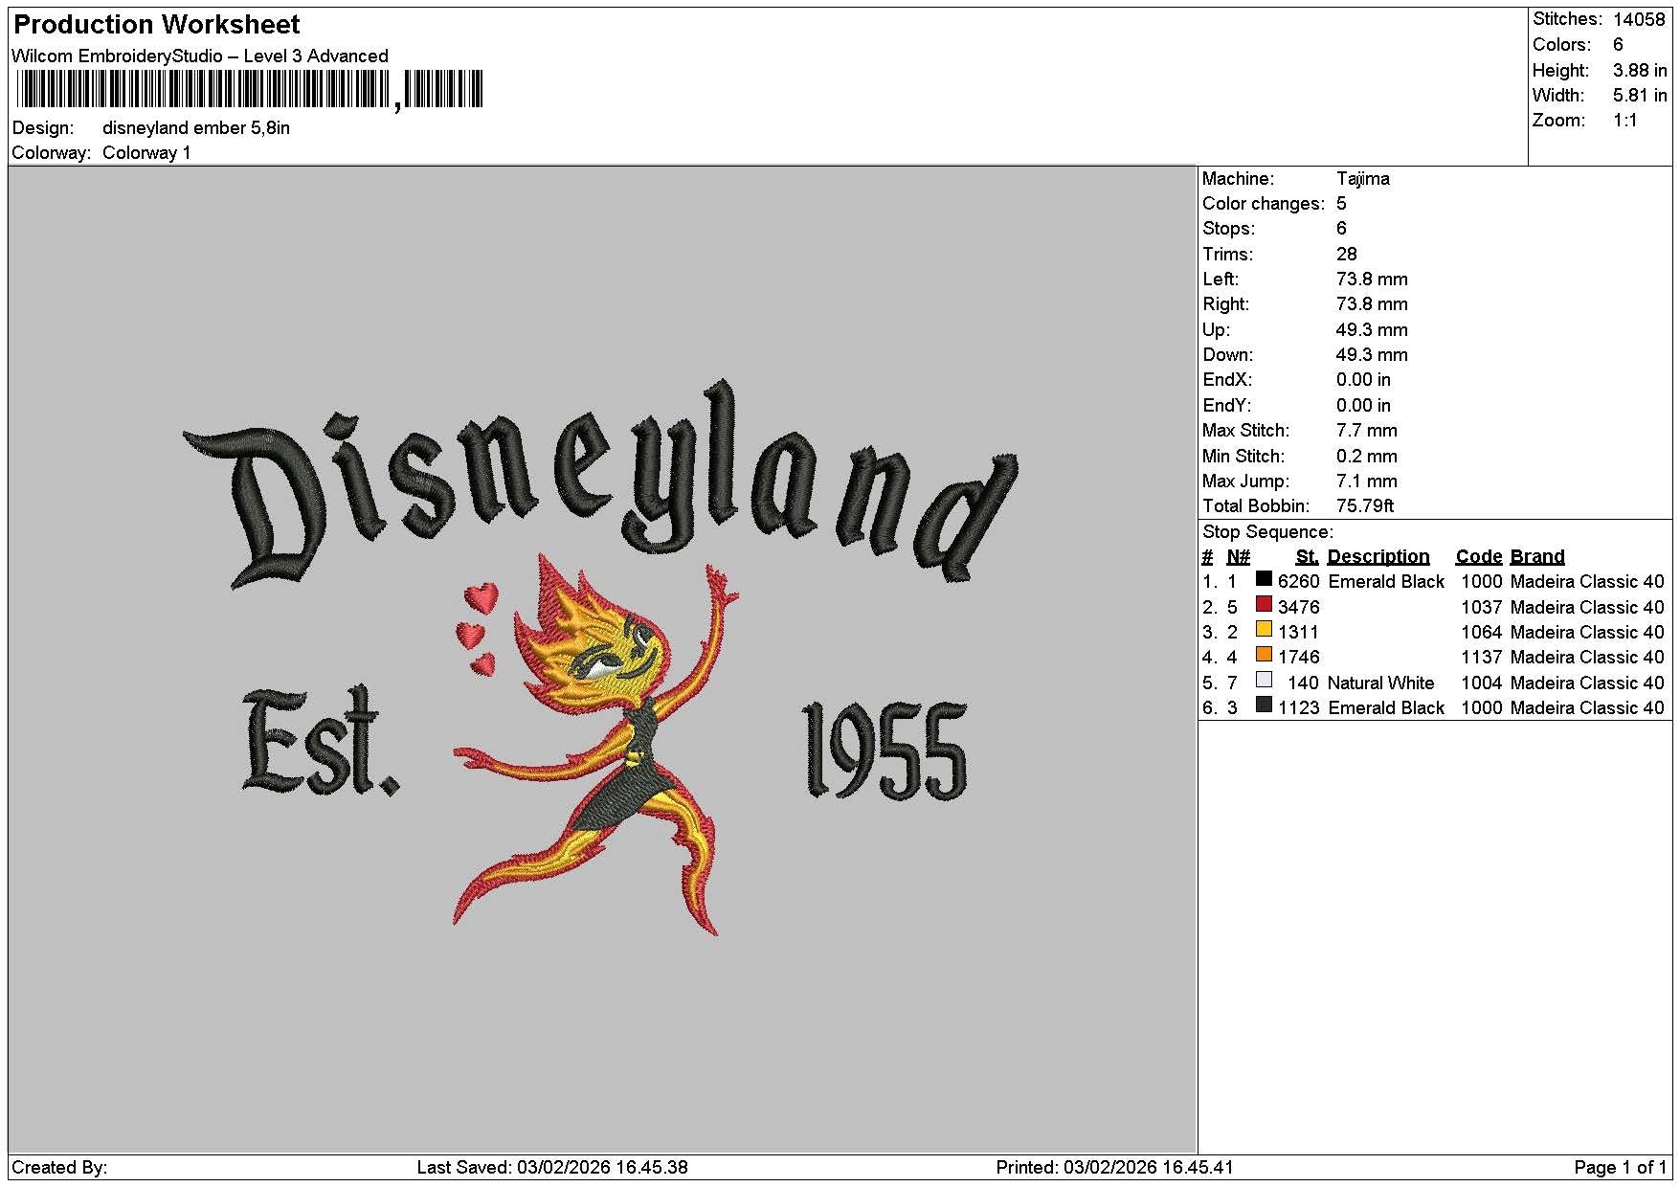1680x1187 pixels.
Task: Click the Stops value 6
Action: click(1341, 229)
